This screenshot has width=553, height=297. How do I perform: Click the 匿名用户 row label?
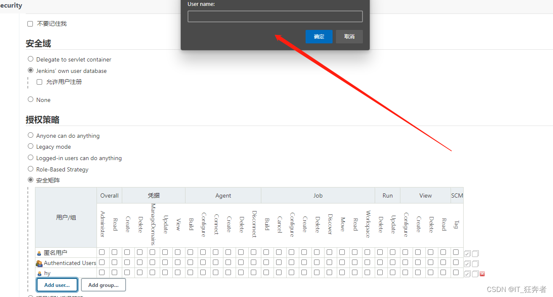pos(56,253)
